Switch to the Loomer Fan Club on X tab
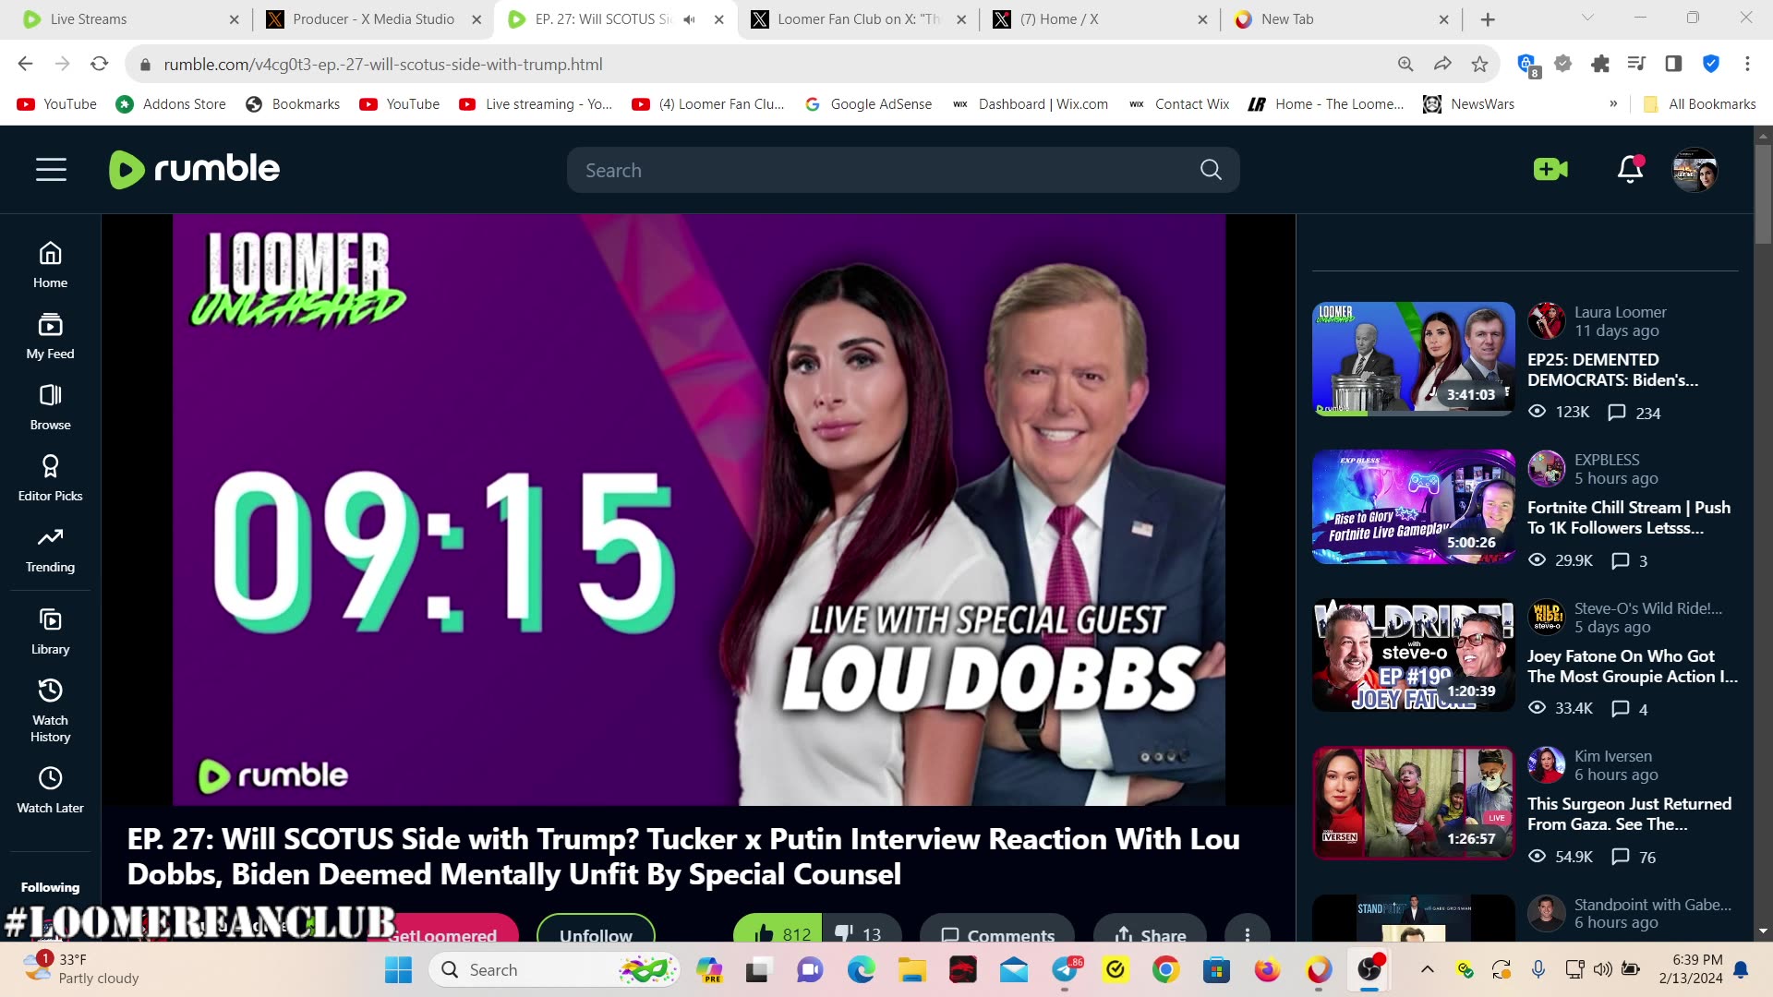The image size is (1773, 997). 850,18
